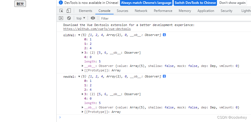This screenshot has width=251, height=122.
Task: Open the top context dropdown
Action: pos(81,18)
